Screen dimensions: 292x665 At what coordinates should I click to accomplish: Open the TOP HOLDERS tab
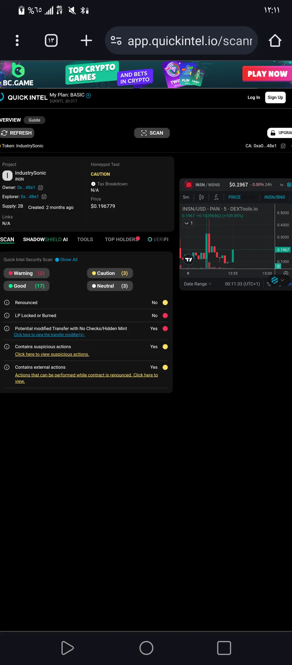coord(122,240)
